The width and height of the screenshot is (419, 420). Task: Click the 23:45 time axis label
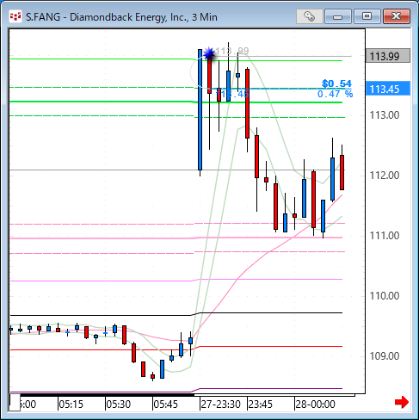pyautogui.click(x=261, y=405)
